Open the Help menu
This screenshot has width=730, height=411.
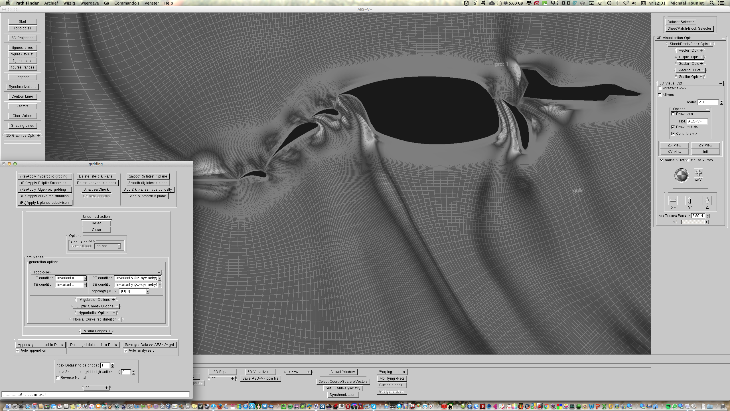169,3
